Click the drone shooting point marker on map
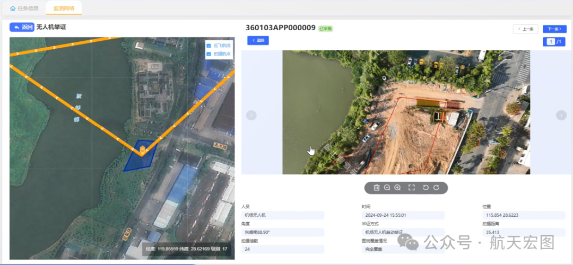 (x=142, y=150)
